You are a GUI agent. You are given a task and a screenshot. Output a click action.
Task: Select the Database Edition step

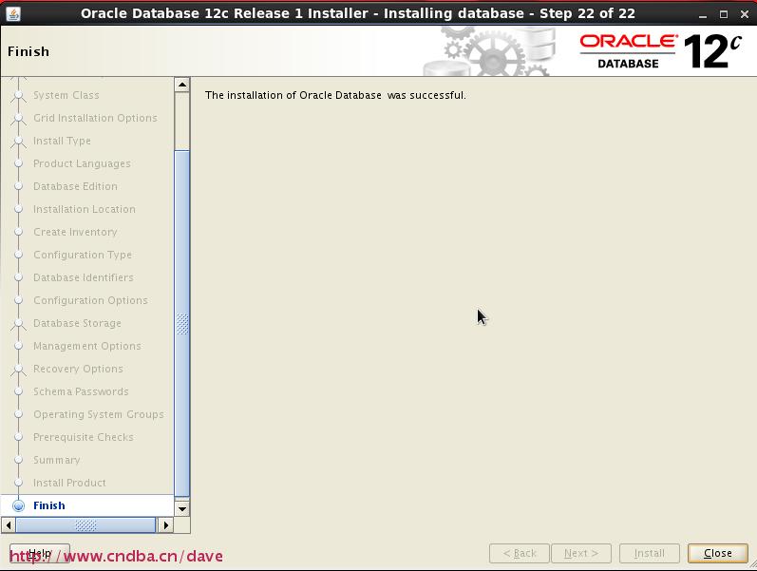75,186
